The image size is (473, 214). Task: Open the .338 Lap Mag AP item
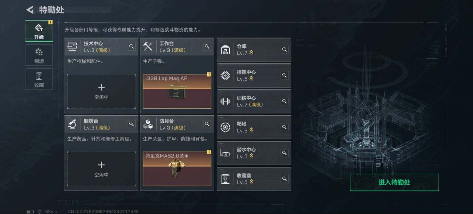[x=177, y=91]
